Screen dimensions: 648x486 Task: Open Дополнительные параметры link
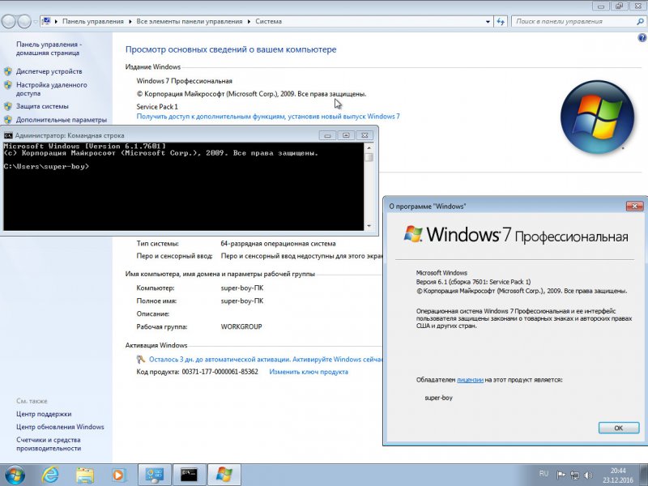[x=62, y=120]
